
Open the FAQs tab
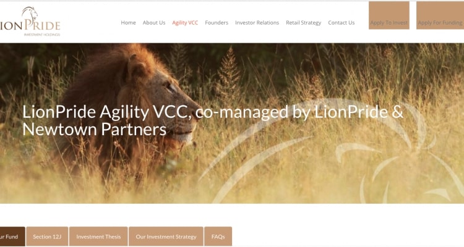point(218,237)
